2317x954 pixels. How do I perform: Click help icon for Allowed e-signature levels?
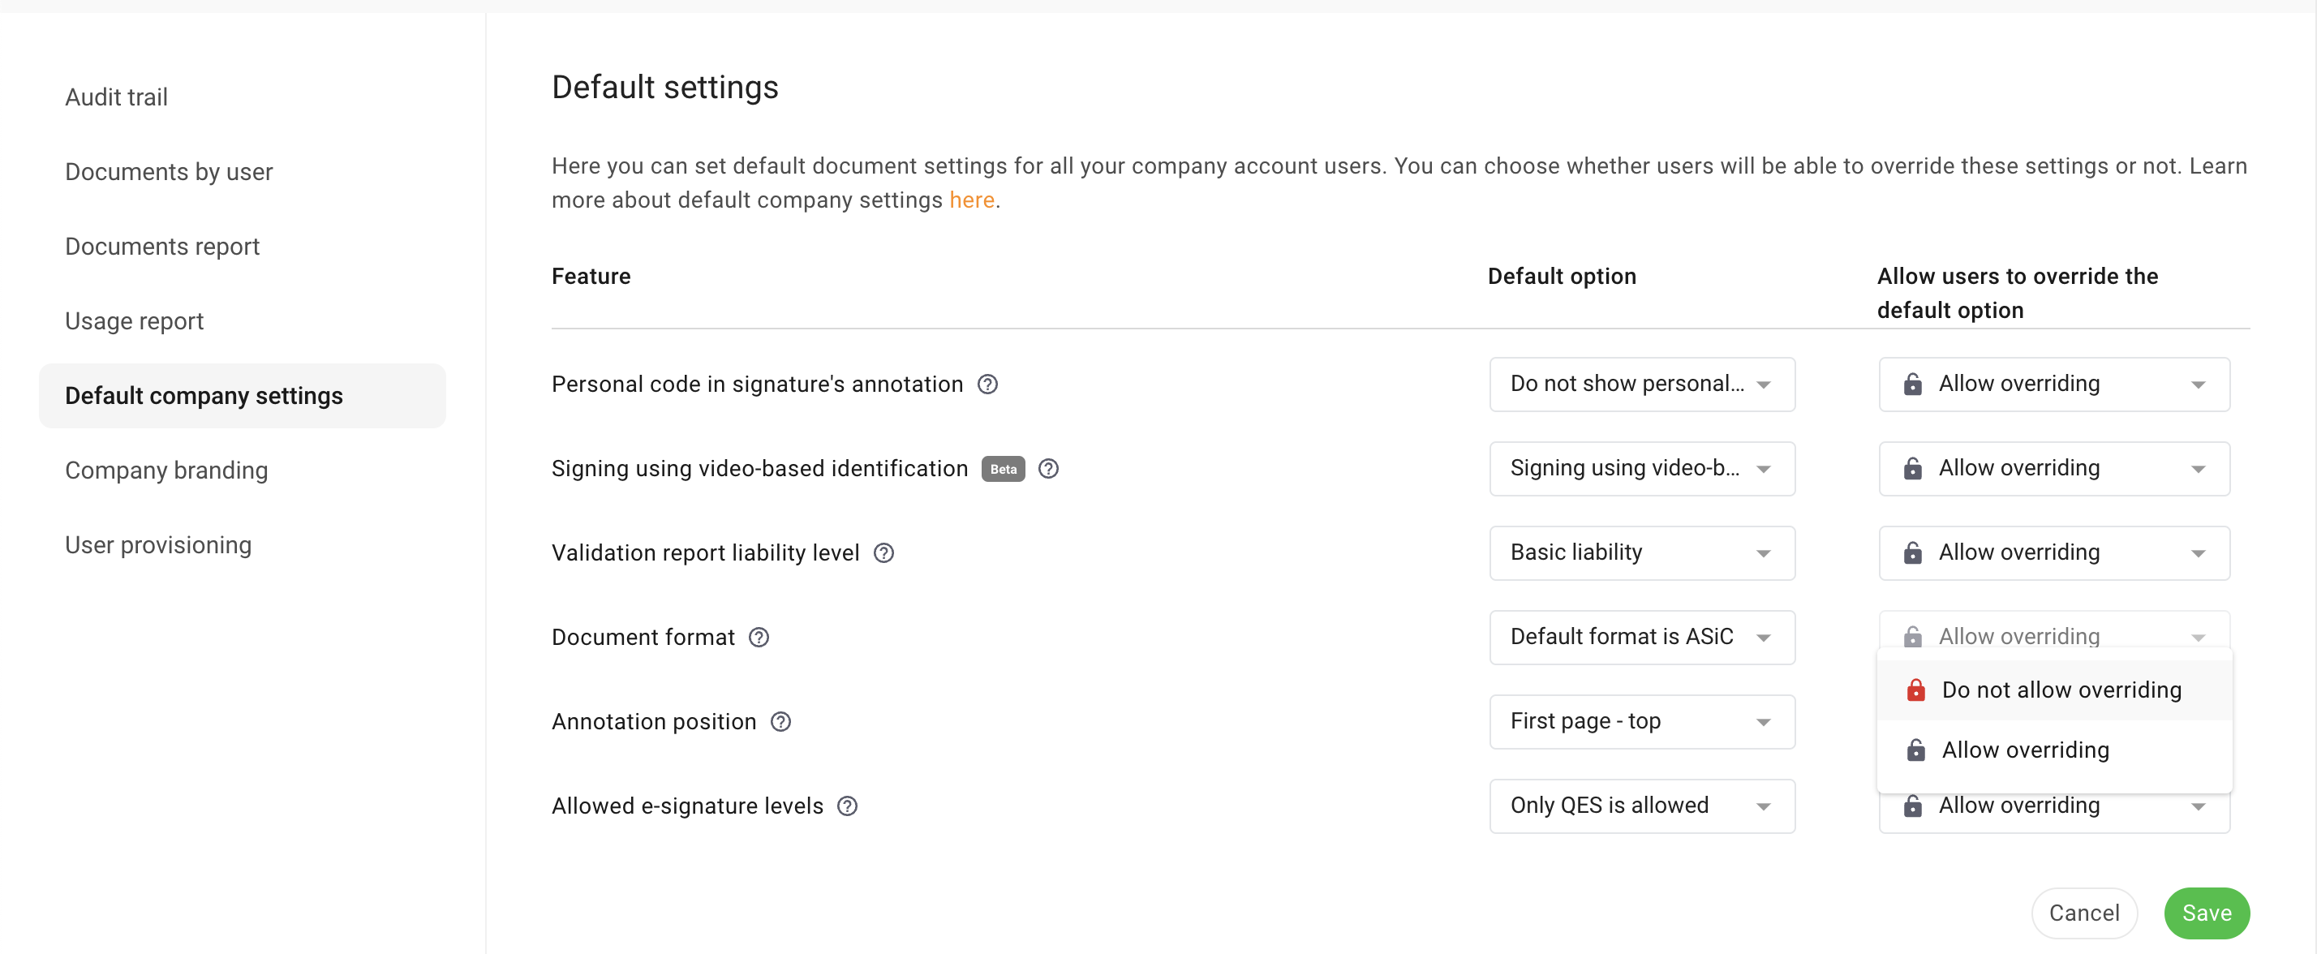point(846,806)
